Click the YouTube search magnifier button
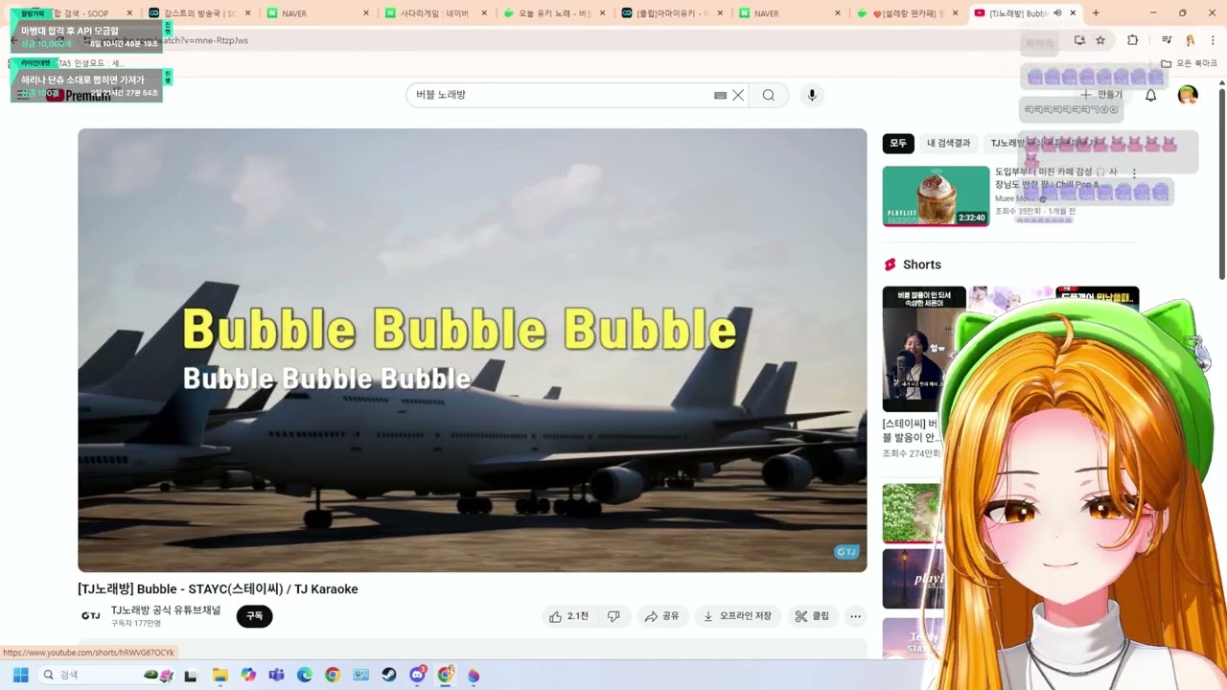The image size is (1227, 690). tap(769, 95)
